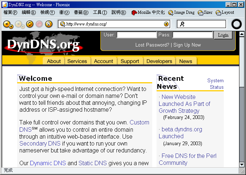This screenshot has height=175, width=246.
Task: Open the Layout bookmark folder
Action: pyautogui.click(x=225, y=12)
